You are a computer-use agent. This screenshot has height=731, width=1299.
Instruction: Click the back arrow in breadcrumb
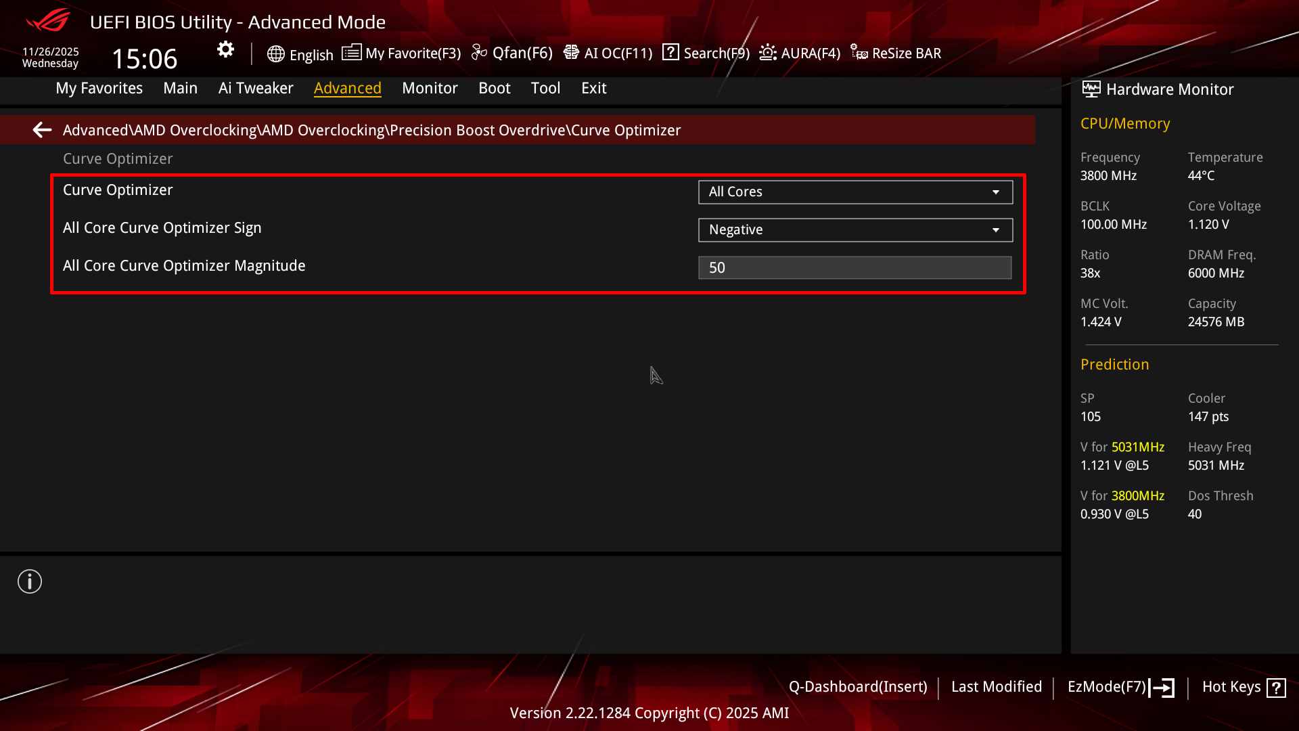(42, 130)
